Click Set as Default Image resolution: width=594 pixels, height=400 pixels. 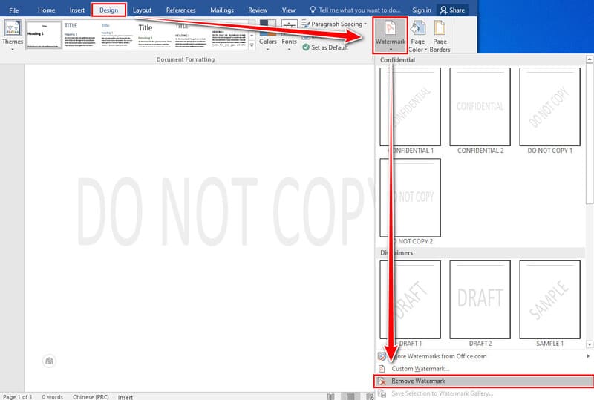(x=325, y=47)
